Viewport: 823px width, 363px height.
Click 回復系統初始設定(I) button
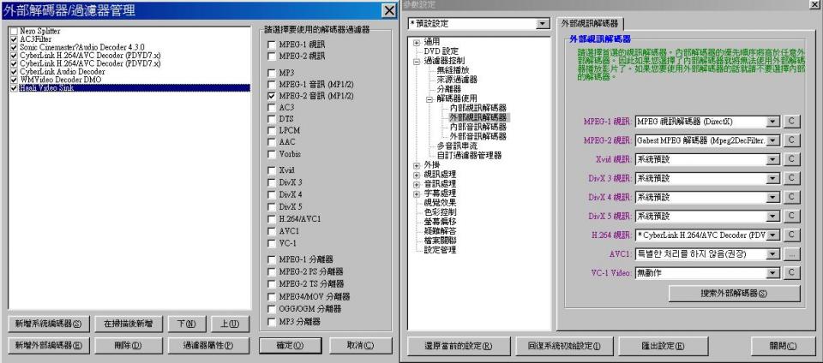tap(564, 346)
